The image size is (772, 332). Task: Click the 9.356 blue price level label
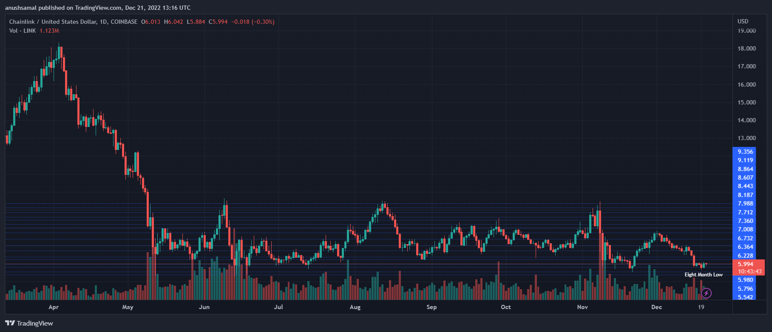[x=745, y=152]
